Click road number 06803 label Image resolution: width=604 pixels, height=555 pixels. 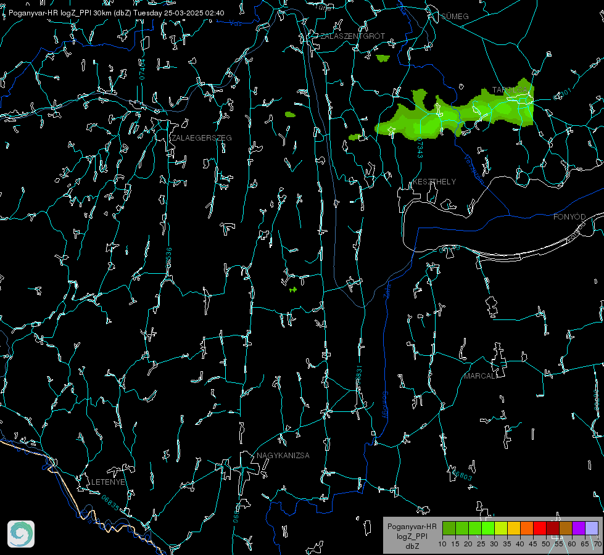[x=462, y=475]
